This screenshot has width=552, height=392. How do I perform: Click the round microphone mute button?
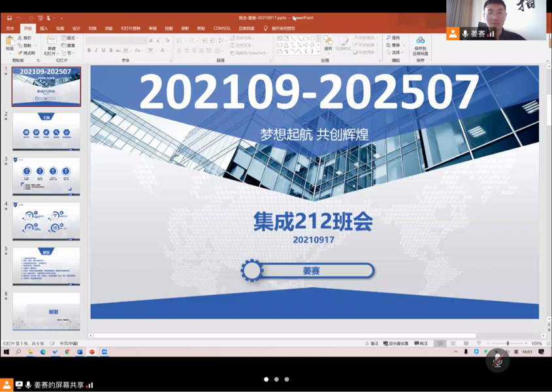497,361
